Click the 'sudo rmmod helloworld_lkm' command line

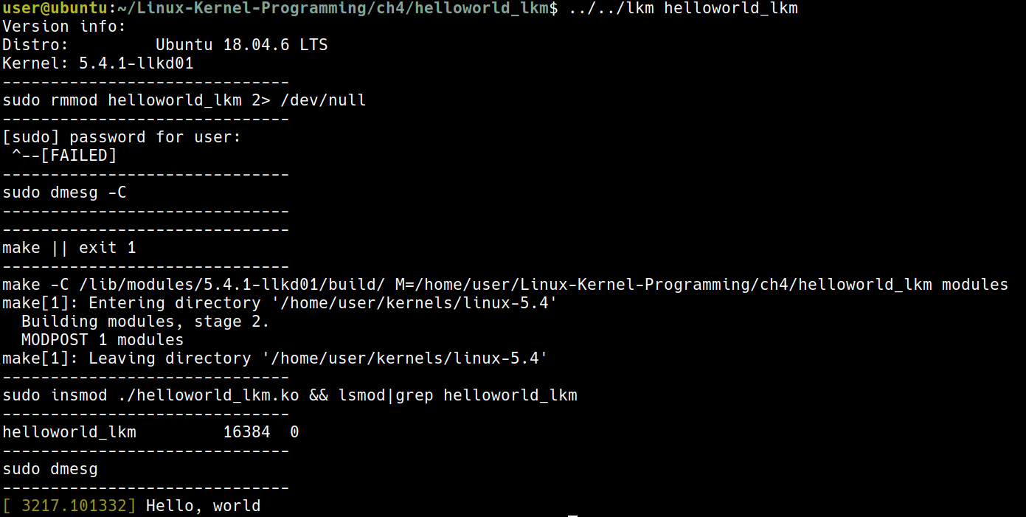tap(122, 100)
